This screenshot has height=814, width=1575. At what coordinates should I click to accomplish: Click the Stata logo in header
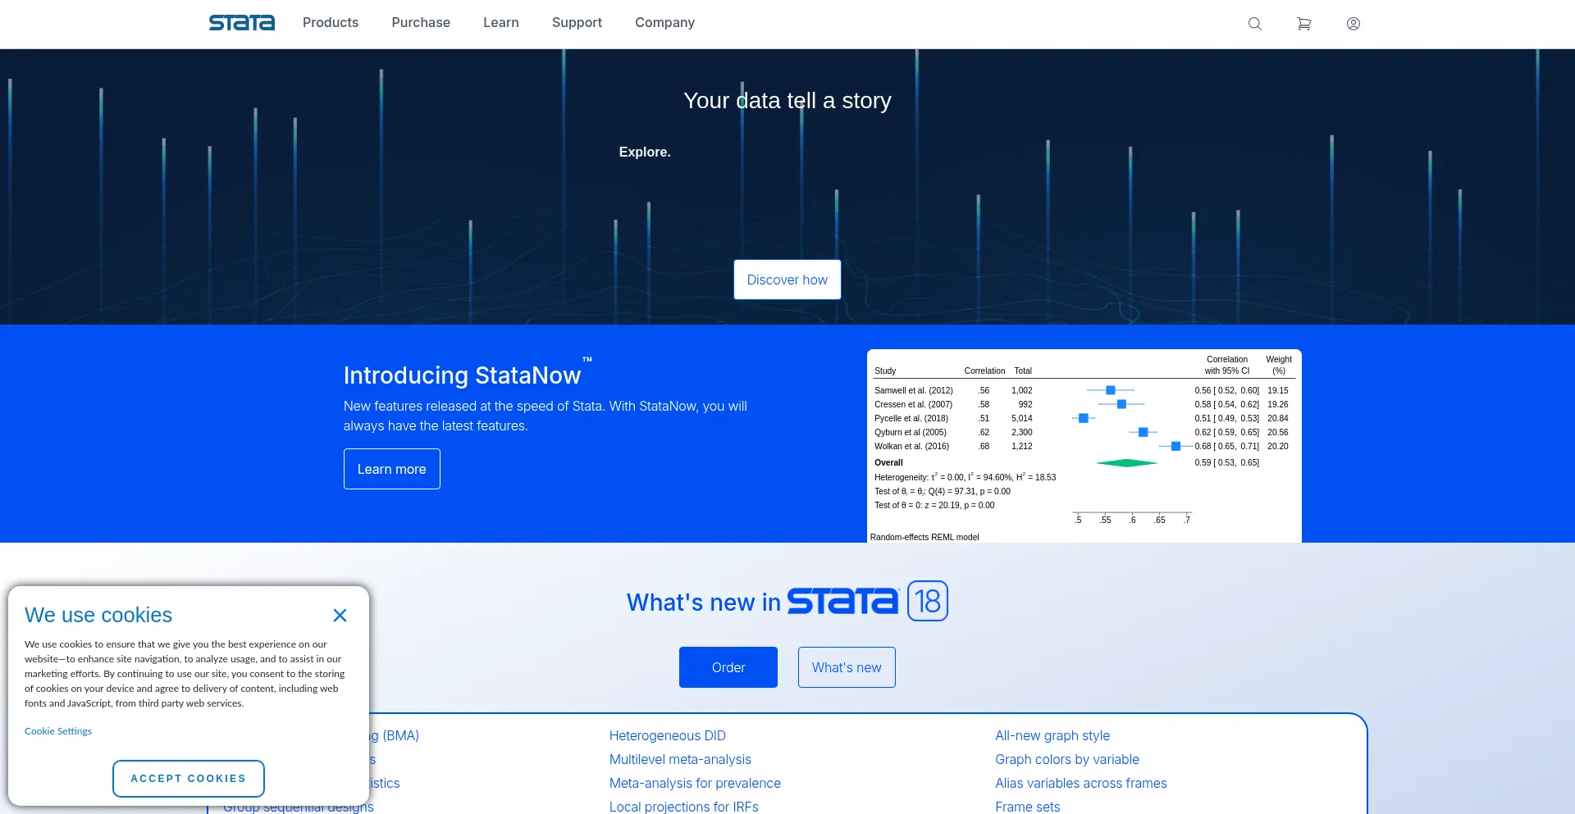[x=241, y=23]
